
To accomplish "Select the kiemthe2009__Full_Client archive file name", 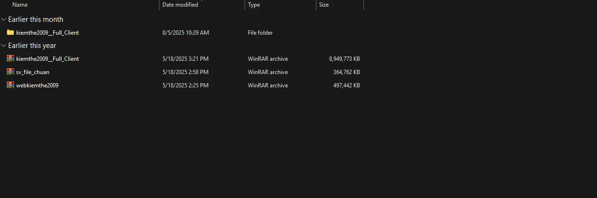I will coord(47,59).
